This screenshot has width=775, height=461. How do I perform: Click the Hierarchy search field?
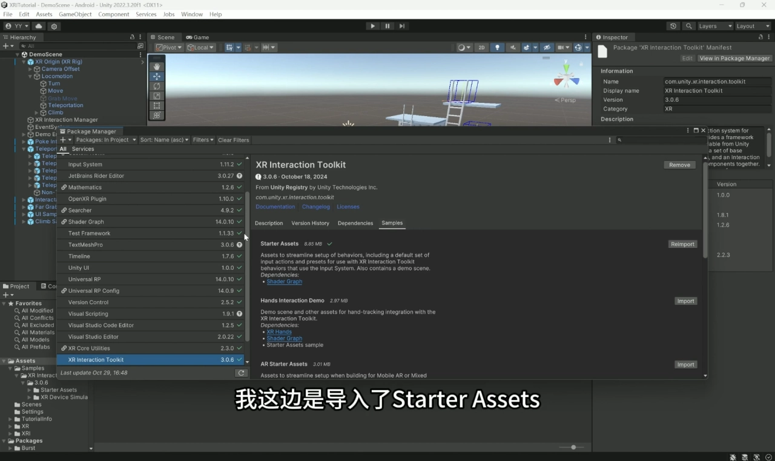(x=79, y=46)
